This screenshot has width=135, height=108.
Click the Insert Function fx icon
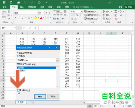pyautogui.click(x=35, y=28)
